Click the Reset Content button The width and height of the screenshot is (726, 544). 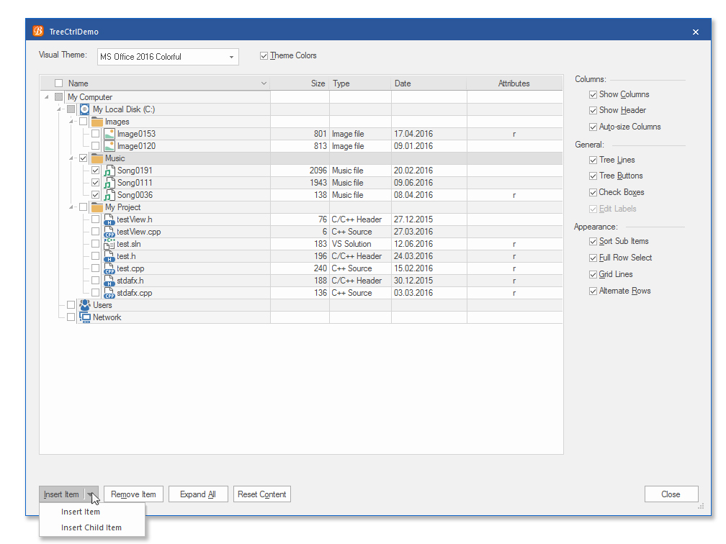click(261, 494)
